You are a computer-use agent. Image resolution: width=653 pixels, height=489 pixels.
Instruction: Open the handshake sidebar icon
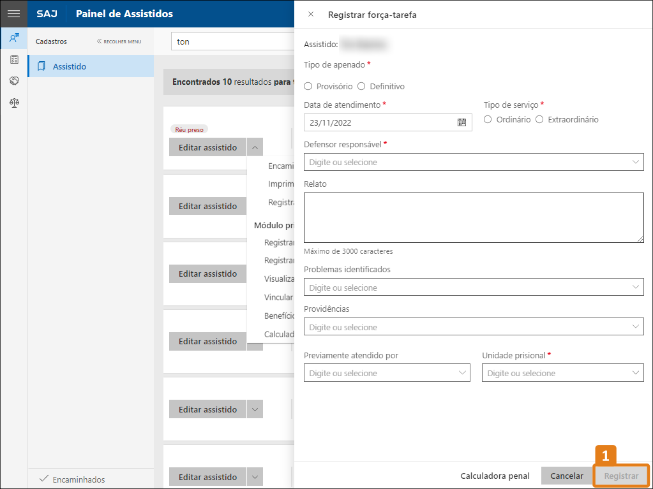click(x=14, y=81)
